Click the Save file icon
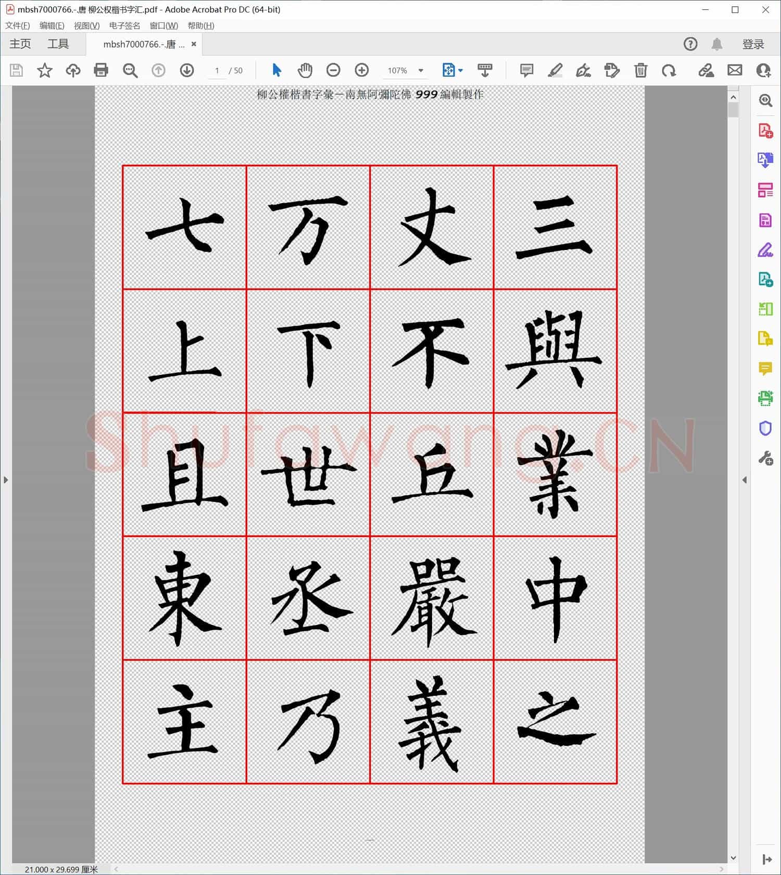 [16, 70]
